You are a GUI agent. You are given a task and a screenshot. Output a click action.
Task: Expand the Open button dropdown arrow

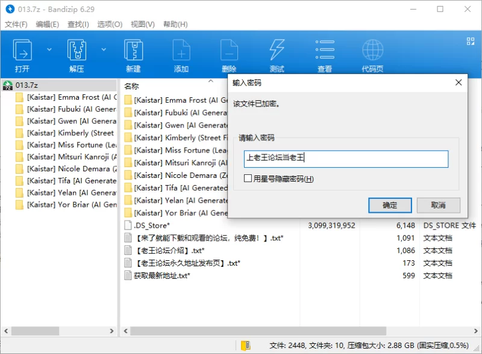coord(49,49)
